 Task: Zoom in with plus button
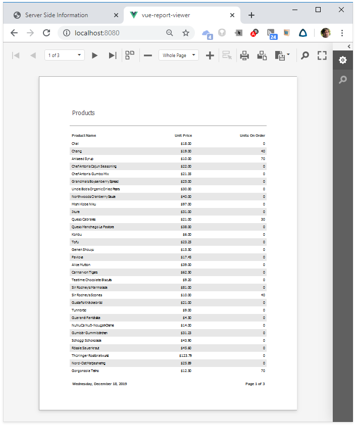point(210,56)
